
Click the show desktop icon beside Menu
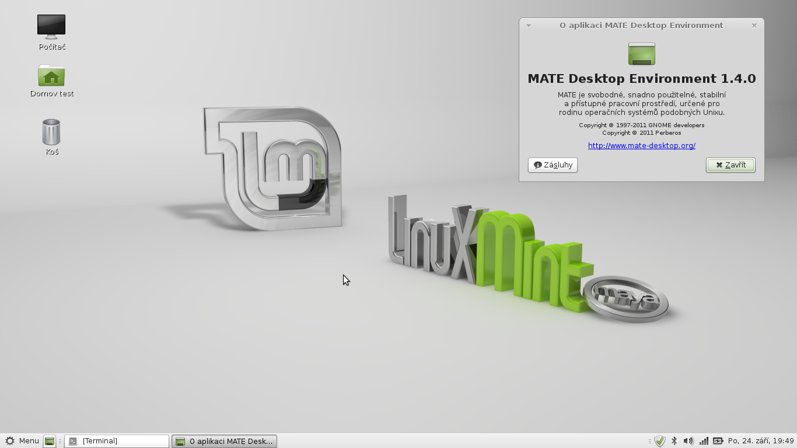tap(50, 441)
